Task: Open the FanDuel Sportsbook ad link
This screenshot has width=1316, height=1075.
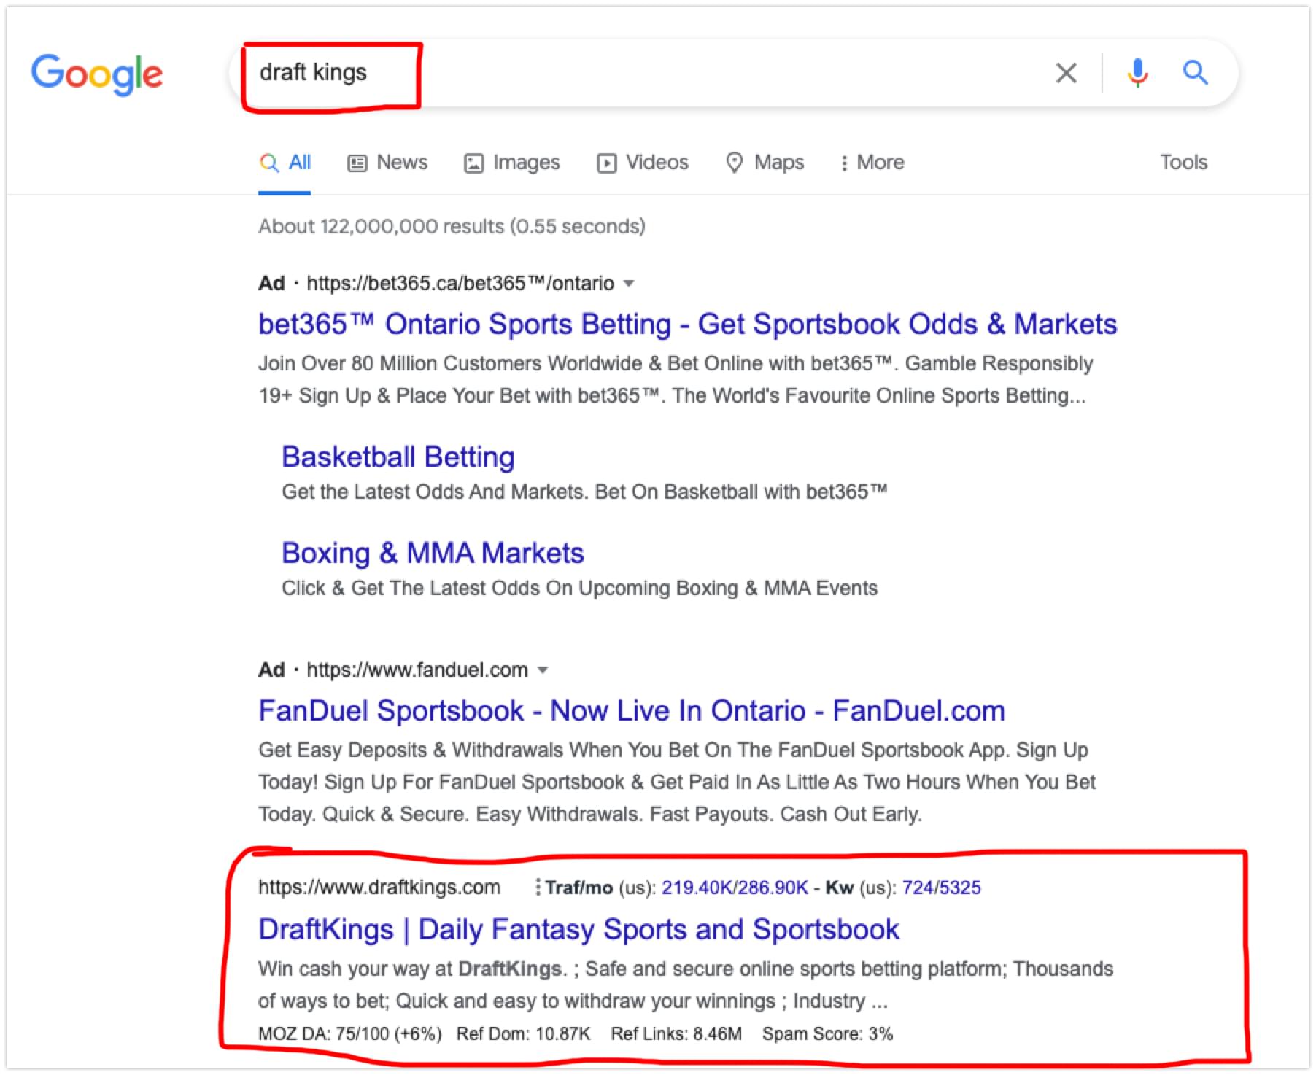Action: coord(632,710)
